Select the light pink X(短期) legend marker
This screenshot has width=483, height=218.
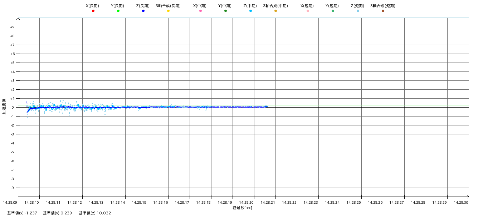click(308, 11)
